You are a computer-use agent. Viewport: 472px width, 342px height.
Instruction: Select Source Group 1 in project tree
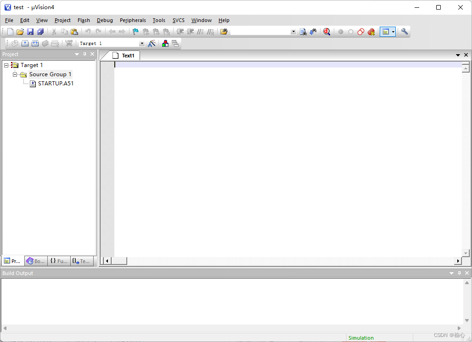pos(50,74)
